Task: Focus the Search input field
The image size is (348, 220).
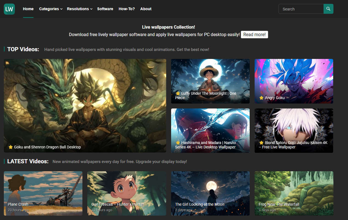Action: point(301,9)
